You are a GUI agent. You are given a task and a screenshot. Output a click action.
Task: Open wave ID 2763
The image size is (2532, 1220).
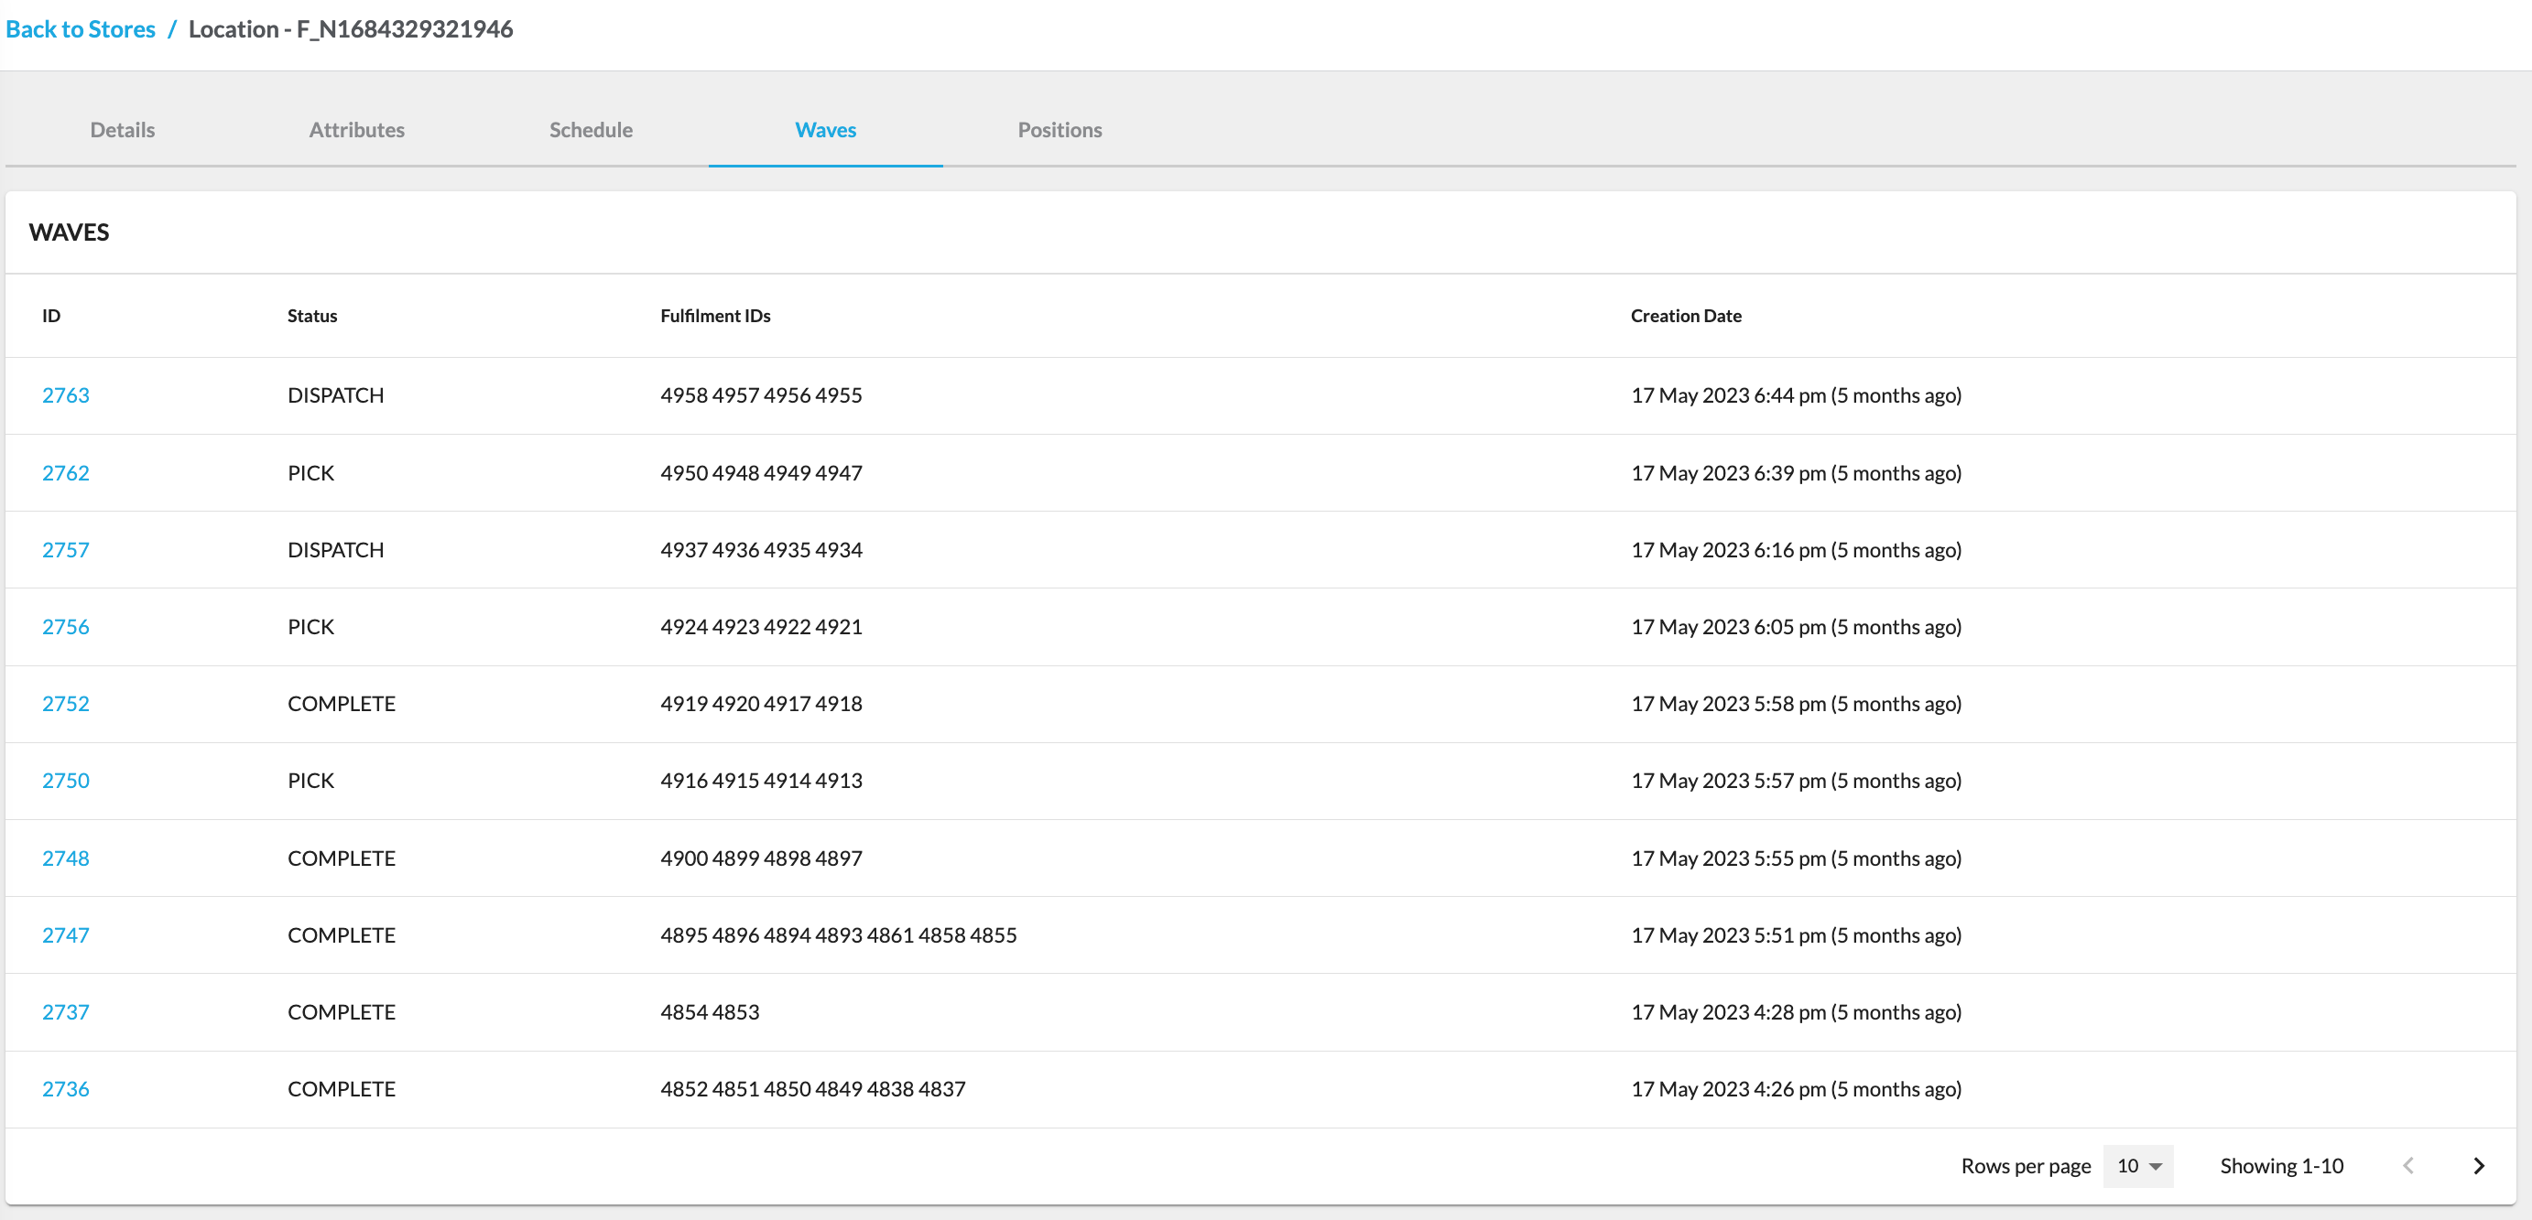(x=65, y=394)
